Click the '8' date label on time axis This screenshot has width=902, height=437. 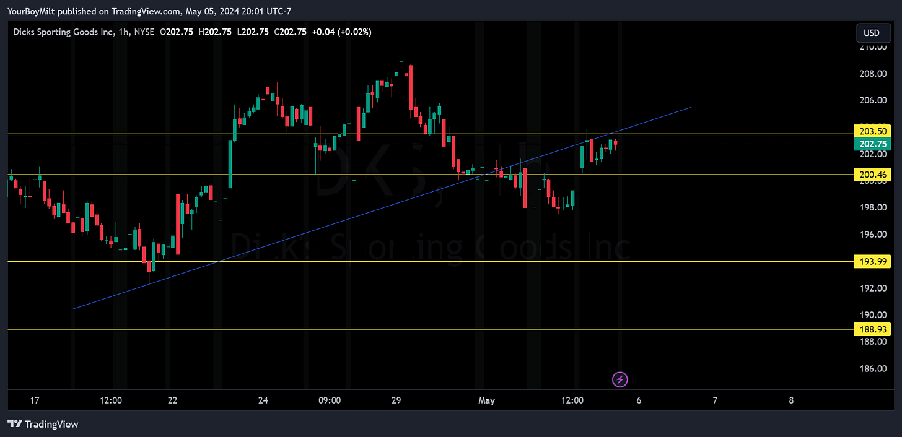tap(791, 400)
